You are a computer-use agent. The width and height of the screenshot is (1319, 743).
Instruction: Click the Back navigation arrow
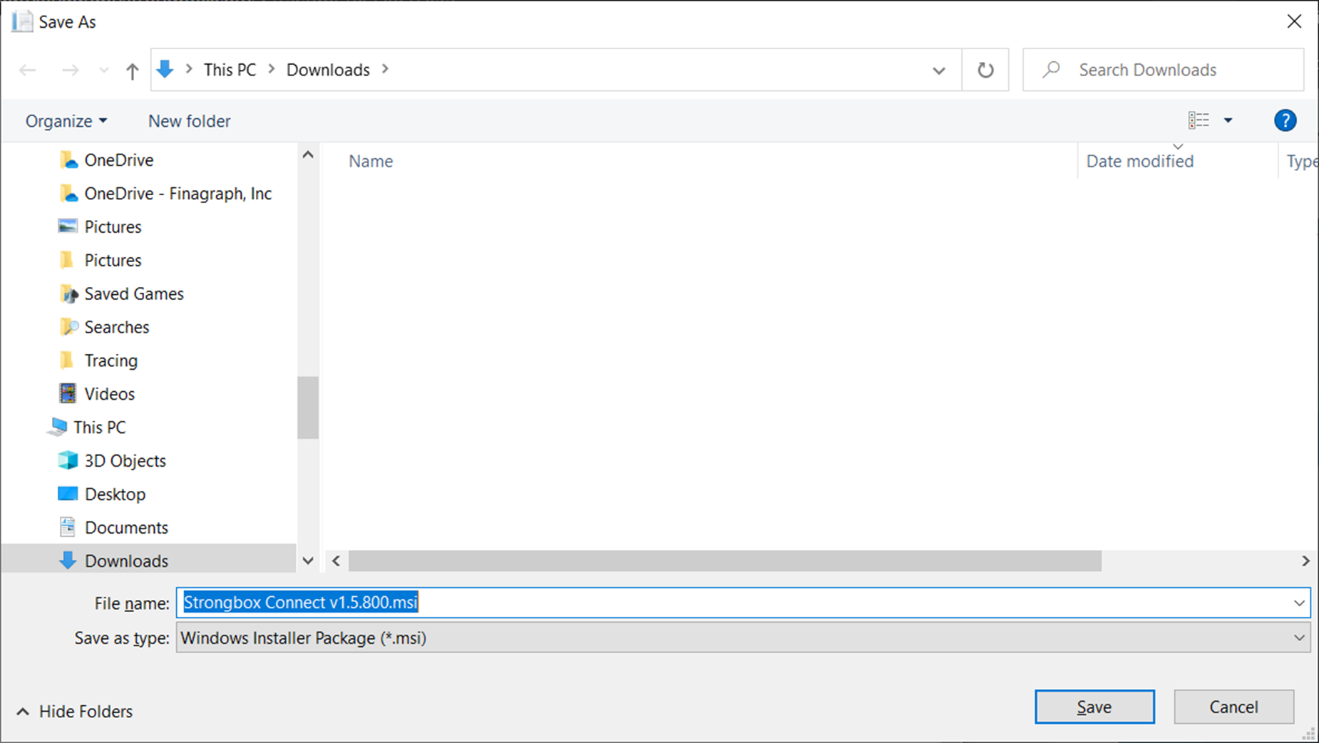point(28,70)
